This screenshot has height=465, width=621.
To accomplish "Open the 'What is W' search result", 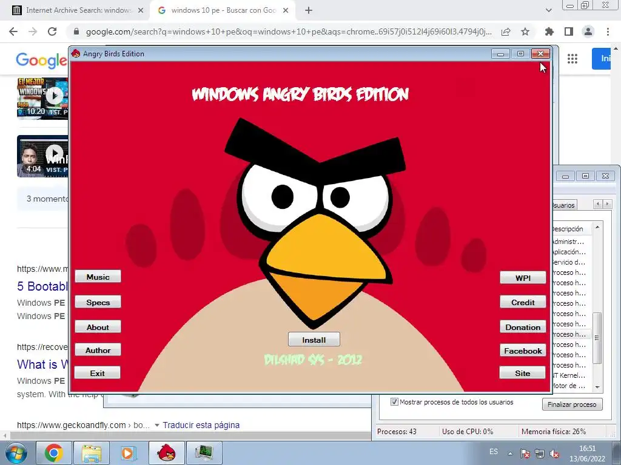I will point(42,364).
